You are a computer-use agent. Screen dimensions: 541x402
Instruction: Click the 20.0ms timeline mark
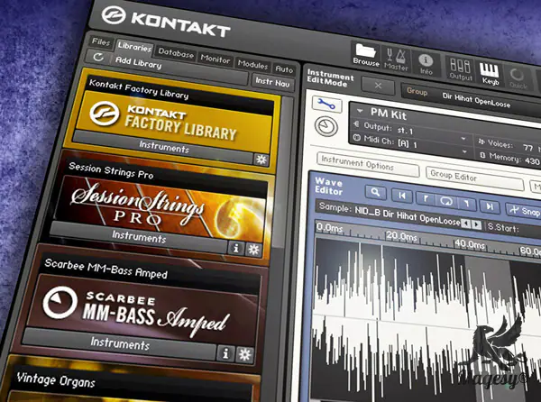(x=401, y=236)
